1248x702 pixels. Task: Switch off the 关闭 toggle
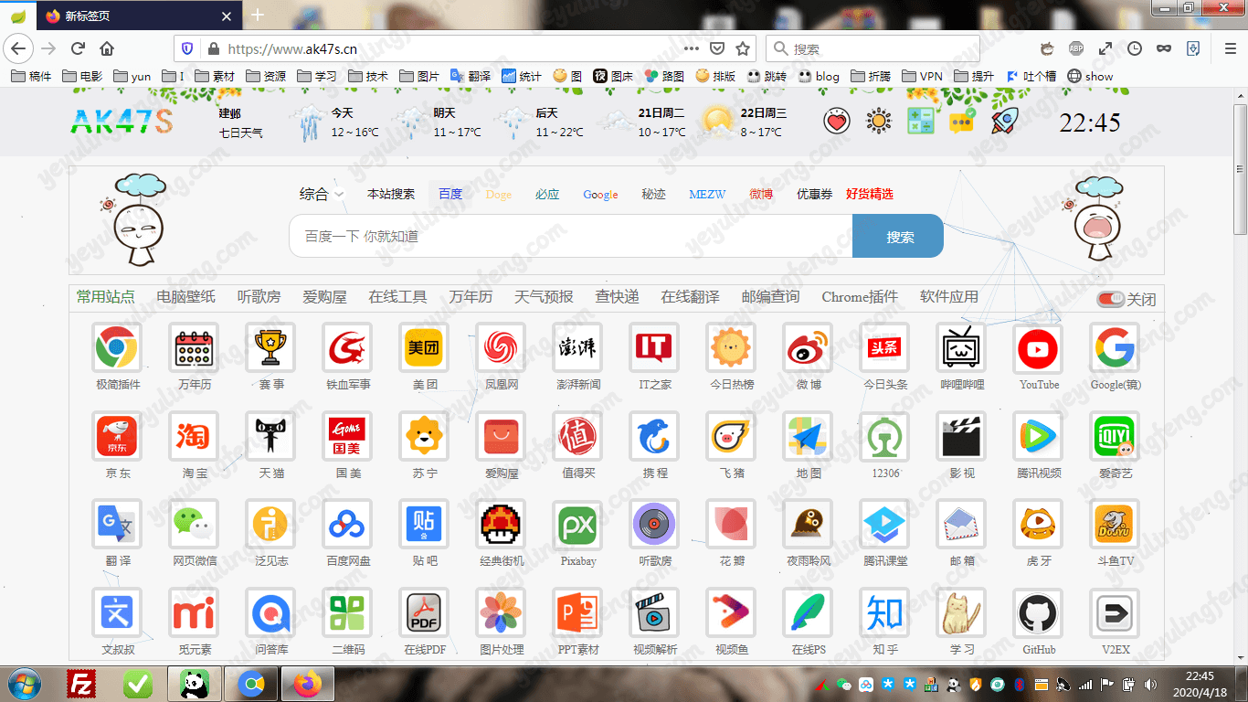tap(1111, 299)
